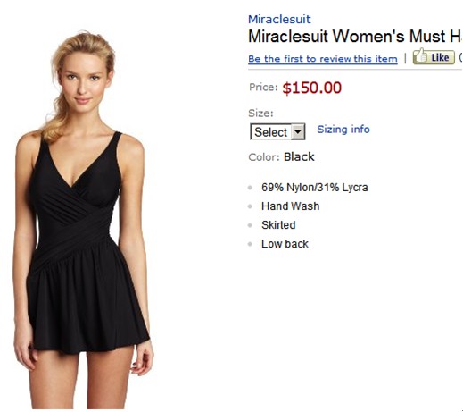This screenshot has width=463, height=412.
Task: Click the Size dropdown arrow
Action: (x=298, y=131)
